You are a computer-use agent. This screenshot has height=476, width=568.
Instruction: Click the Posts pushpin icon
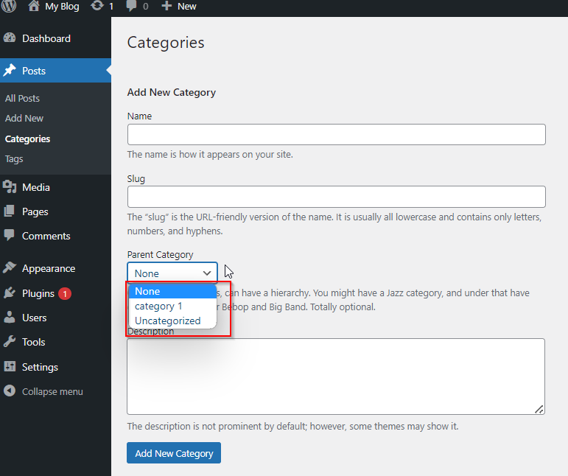(x=10, y=70)
